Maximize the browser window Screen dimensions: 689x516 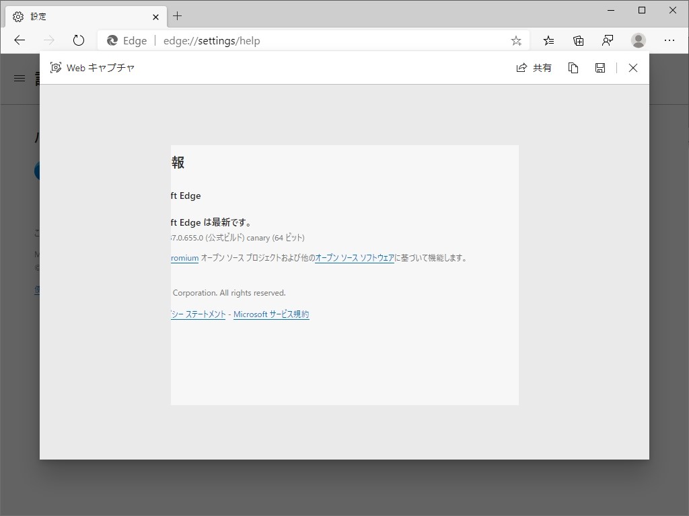[x=641, y=10]
